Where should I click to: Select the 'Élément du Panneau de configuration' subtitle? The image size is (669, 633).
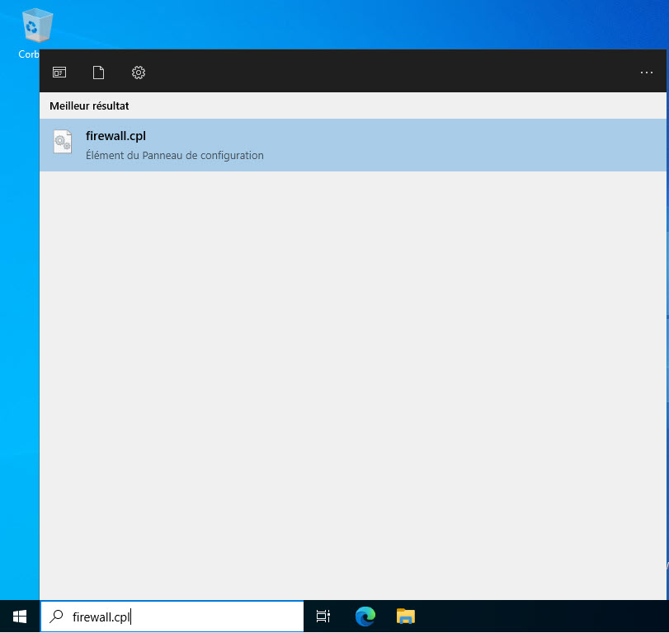click(x=175, y=156)
